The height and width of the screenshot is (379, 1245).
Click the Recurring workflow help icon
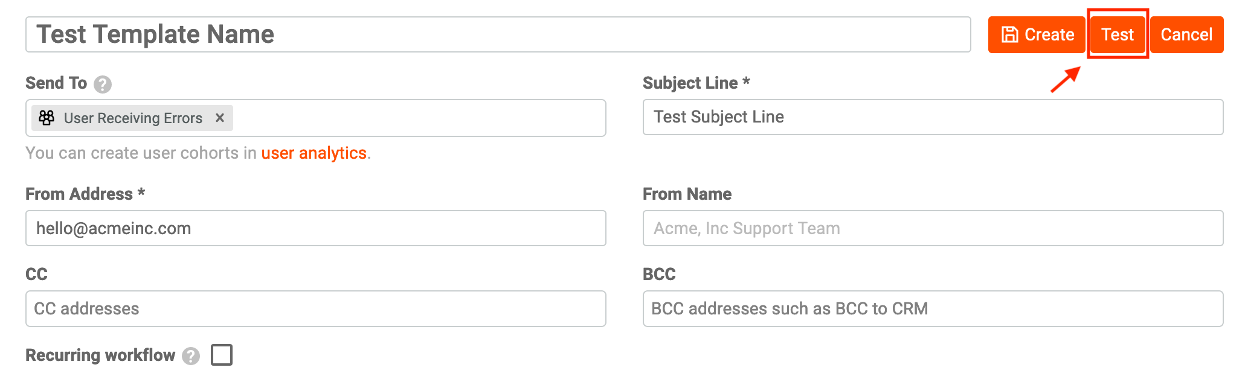point(191,356)
